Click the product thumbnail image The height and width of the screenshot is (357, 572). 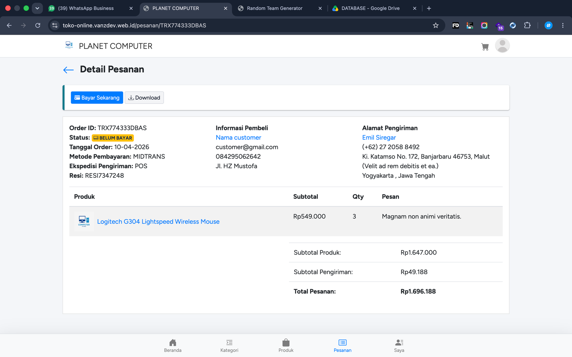point(84,221)
